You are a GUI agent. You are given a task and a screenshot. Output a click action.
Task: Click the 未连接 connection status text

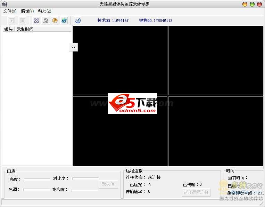point(154,177)
